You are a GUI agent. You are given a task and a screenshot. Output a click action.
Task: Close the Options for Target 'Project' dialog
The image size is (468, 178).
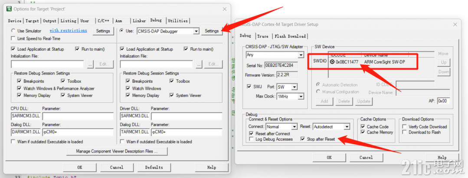(x=224, y=9)
